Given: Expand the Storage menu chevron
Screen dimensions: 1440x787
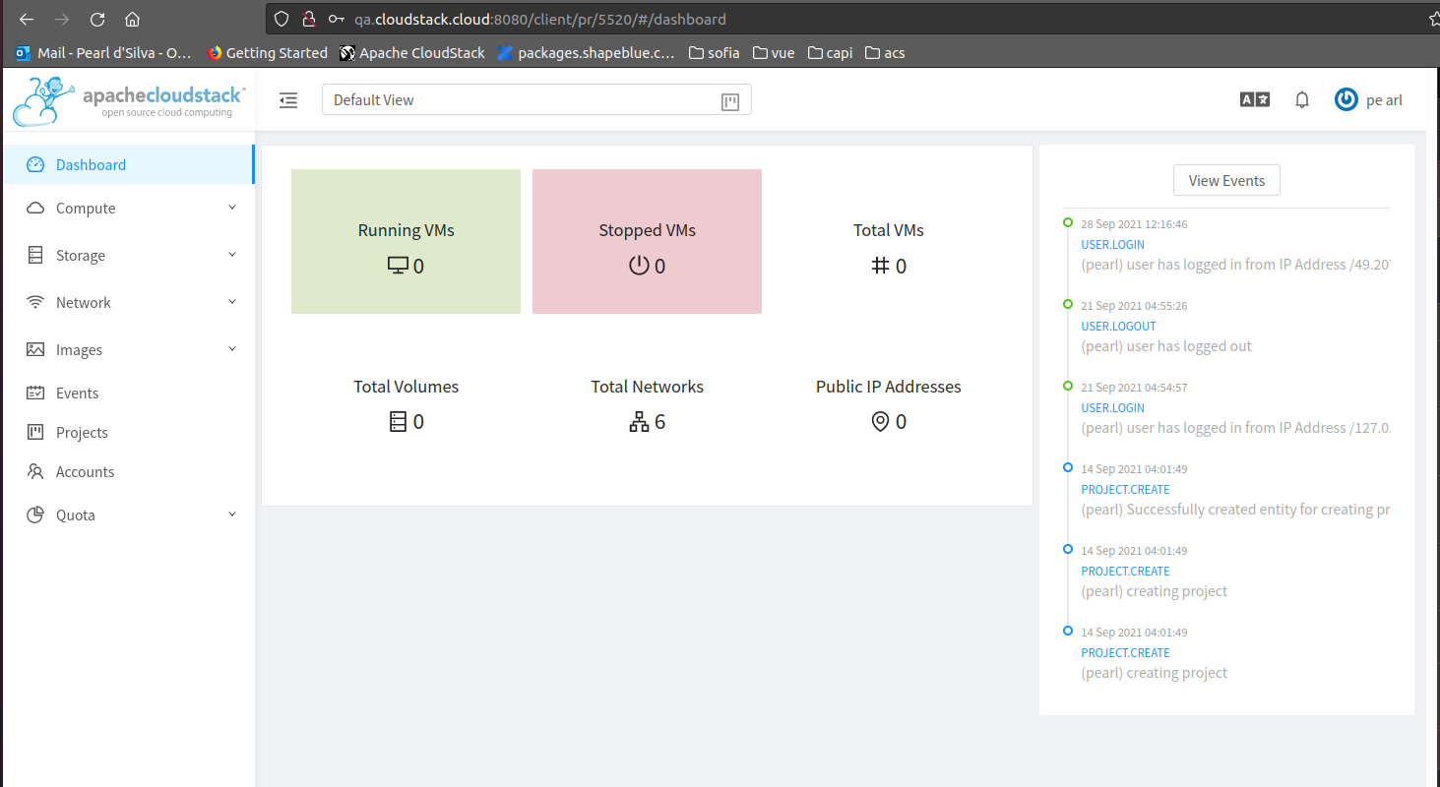Looking at the screenshot, I should point(232,255).
